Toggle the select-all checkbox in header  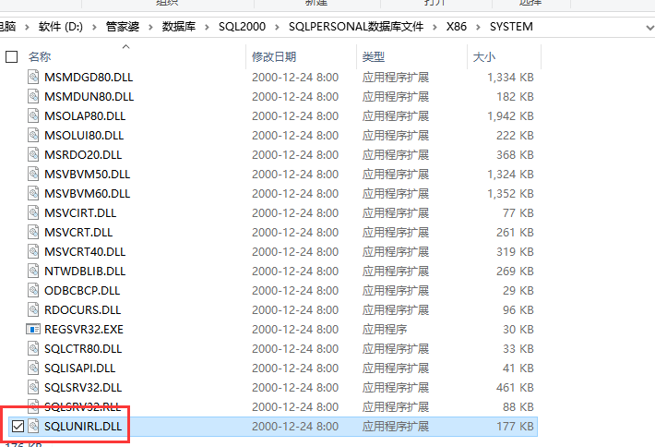coord(12,56)
